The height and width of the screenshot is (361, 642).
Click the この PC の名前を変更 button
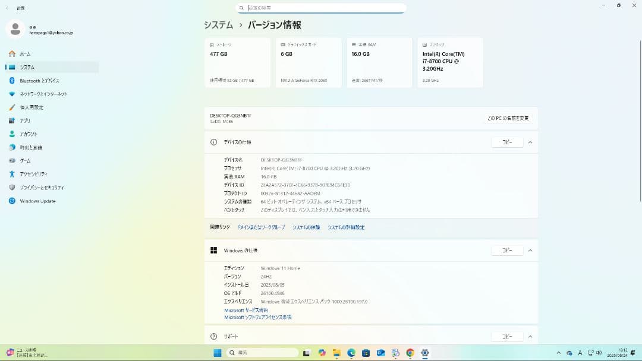(506, 118)
